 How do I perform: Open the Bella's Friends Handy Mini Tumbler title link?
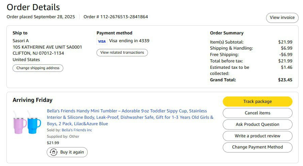pos(130,117)
